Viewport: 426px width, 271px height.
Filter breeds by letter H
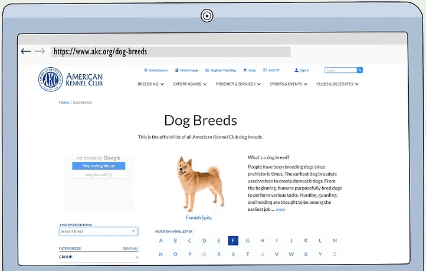pos(262,240)
